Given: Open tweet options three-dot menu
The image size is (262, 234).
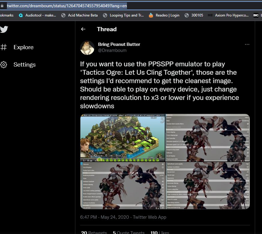Looking at the screenshot, I should pyautogui.click(x=247, y=44).
